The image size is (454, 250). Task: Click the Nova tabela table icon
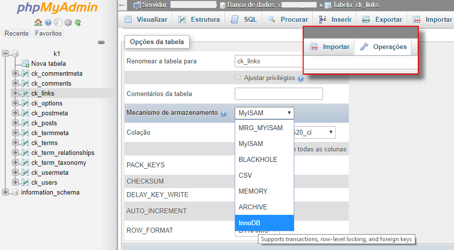(x=25, y=63)
